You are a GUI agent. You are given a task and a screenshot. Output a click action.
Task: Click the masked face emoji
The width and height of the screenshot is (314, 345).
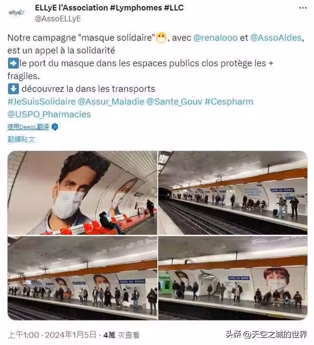coord(161,38)
